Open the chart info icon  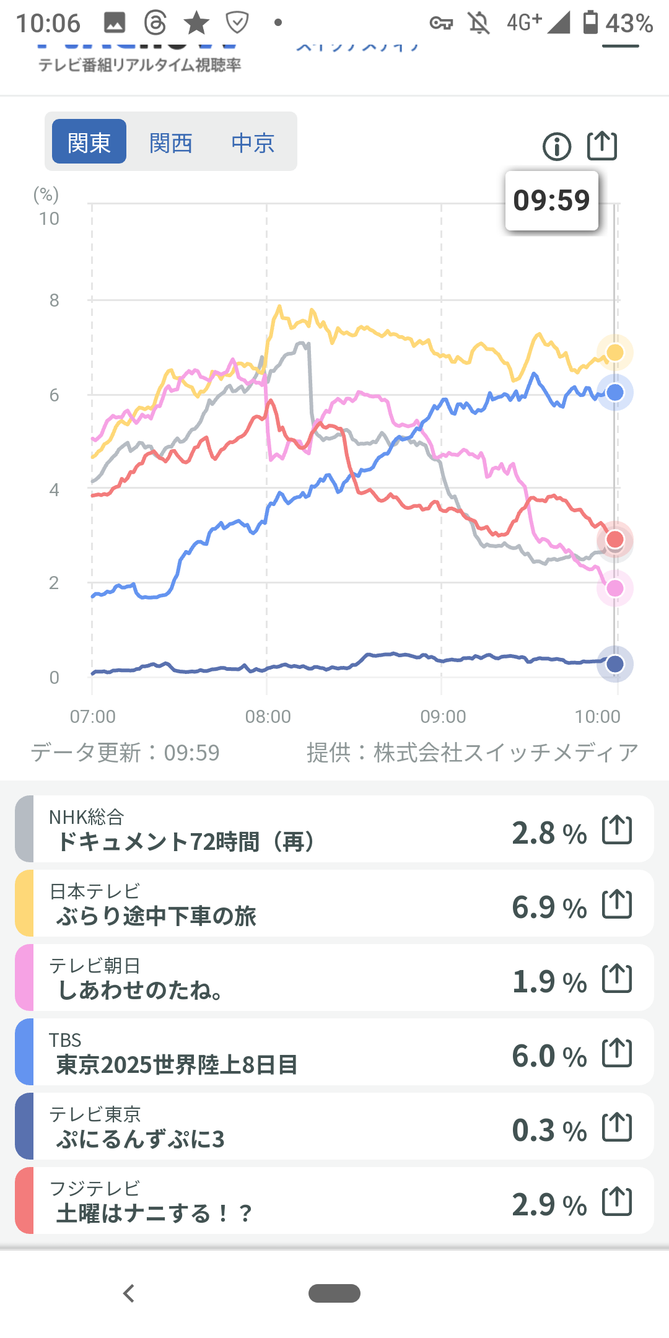click(556, 147)
